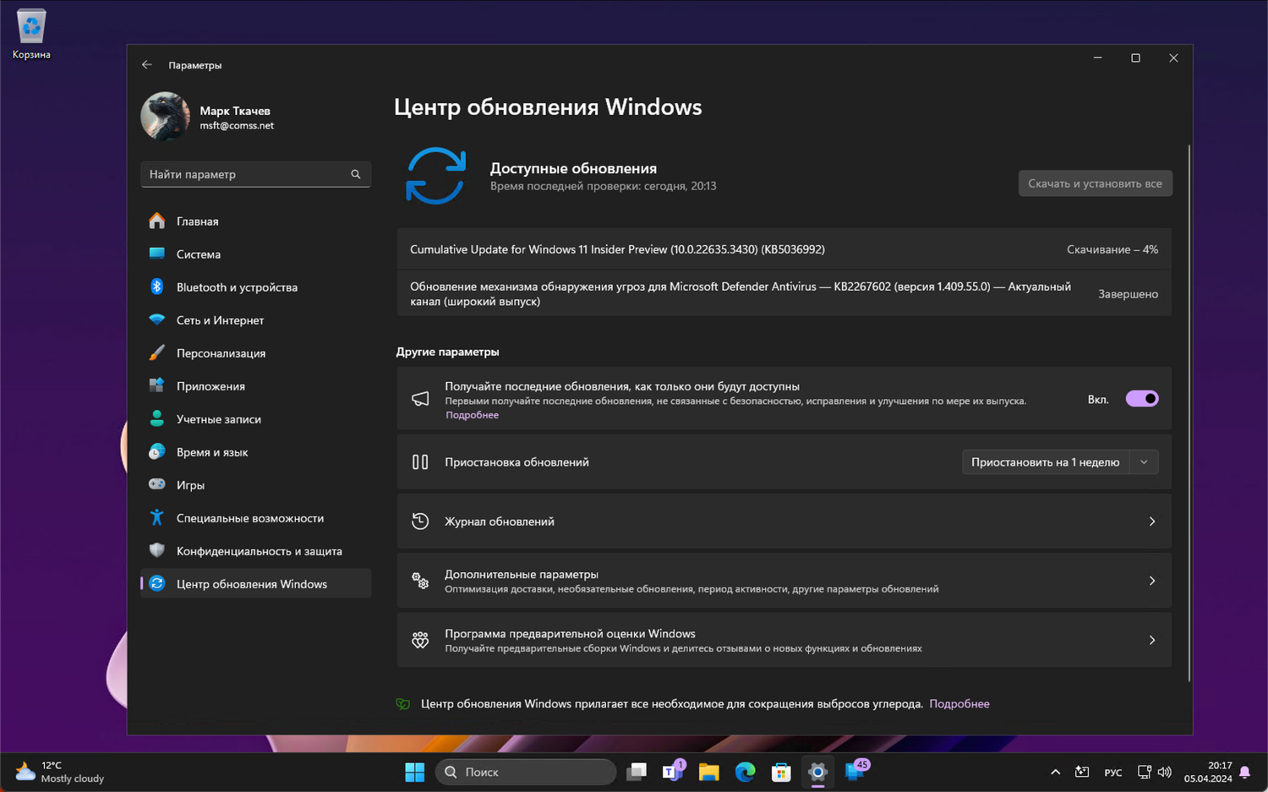Click the Cumulative Update KB5036992 entry
This screenshot has width=1268, height=792.
pos(784,249)
